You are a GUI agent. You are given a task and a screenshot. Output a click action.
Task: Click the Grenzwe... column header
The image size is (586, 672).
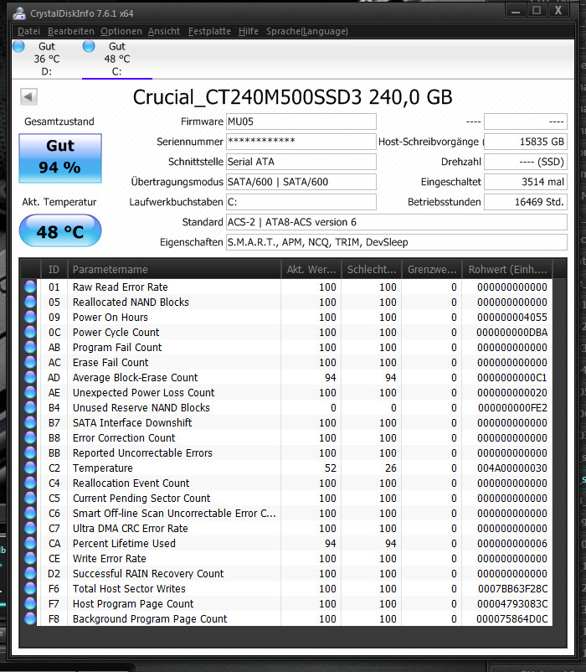coord(432,270)
